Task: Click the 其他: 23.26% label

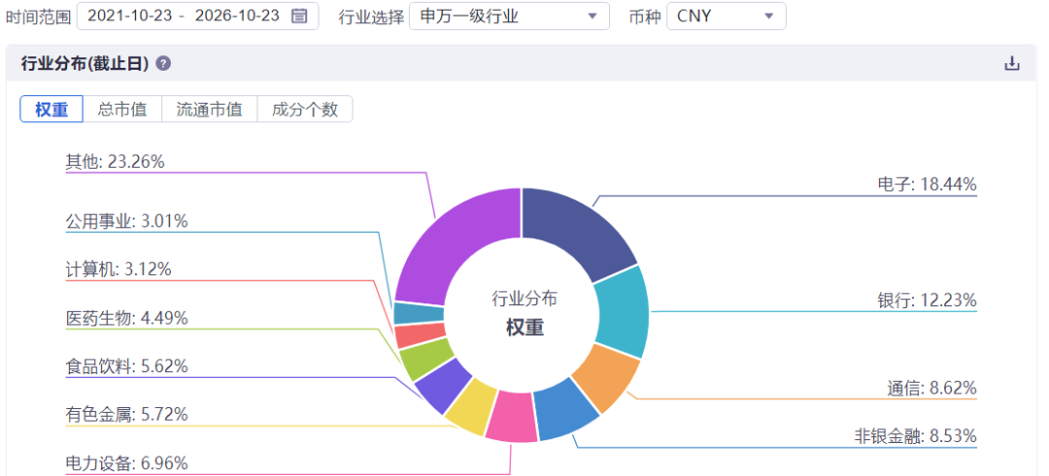Action: (115, 161)
